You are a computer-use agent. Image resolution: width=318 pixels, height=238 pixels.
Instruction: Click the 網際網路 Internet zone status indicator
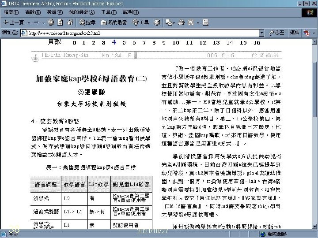coord(273,234)
